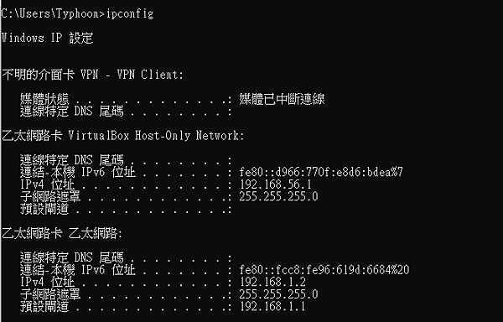Click the default gateway 192.168.1.1
This screenshot has width=503, height=322.
[272, 306]
